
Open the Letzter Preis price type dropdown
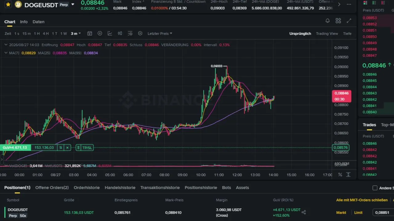pyautogui.click(x=160, y=33)
